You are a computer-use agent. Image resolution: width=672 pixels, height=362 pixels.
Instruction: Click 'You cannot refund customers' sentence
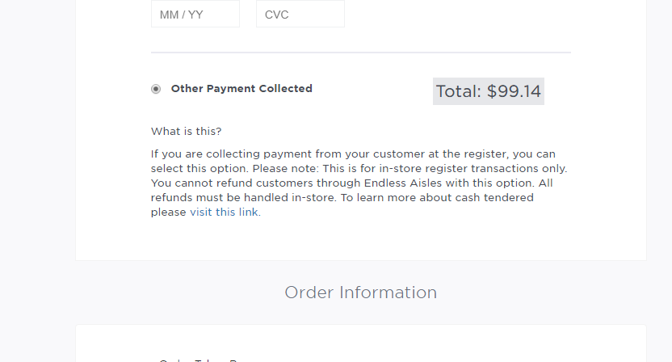226,183
